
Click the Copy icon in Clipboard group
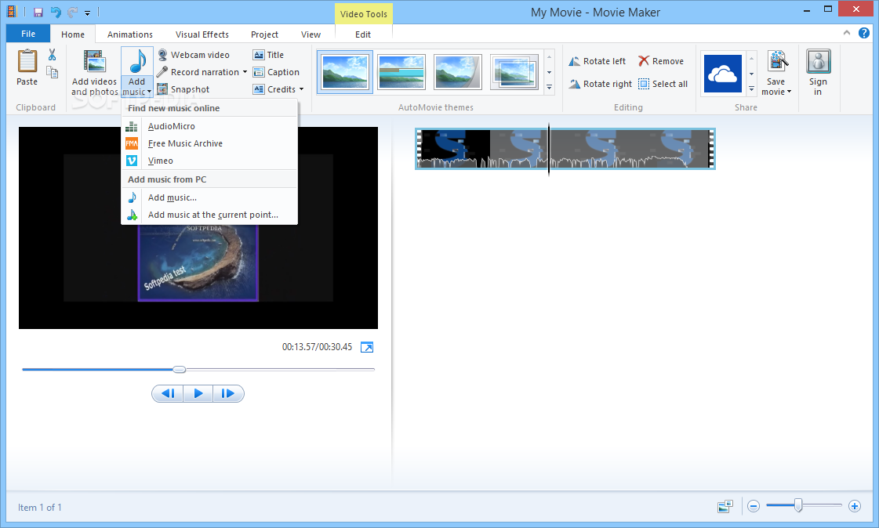click(52, 72)
